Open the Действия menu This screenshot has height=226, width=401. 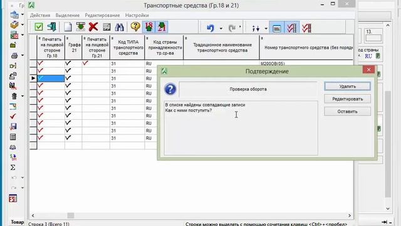40,15
